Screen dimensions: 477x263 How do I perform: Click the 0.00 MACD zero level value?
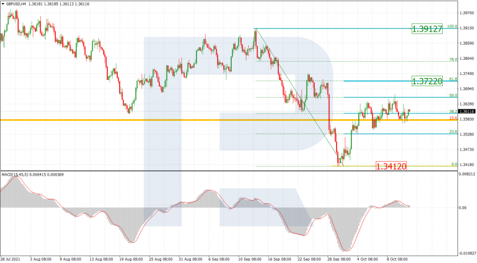pos(463,207)
